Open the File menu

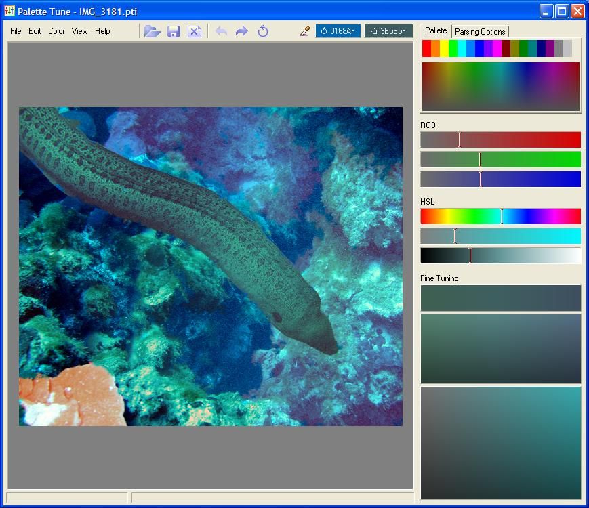(14, 30)
